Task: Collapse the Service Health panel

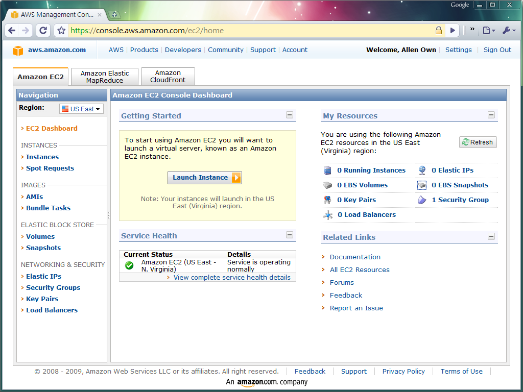Action: [290, 235]
